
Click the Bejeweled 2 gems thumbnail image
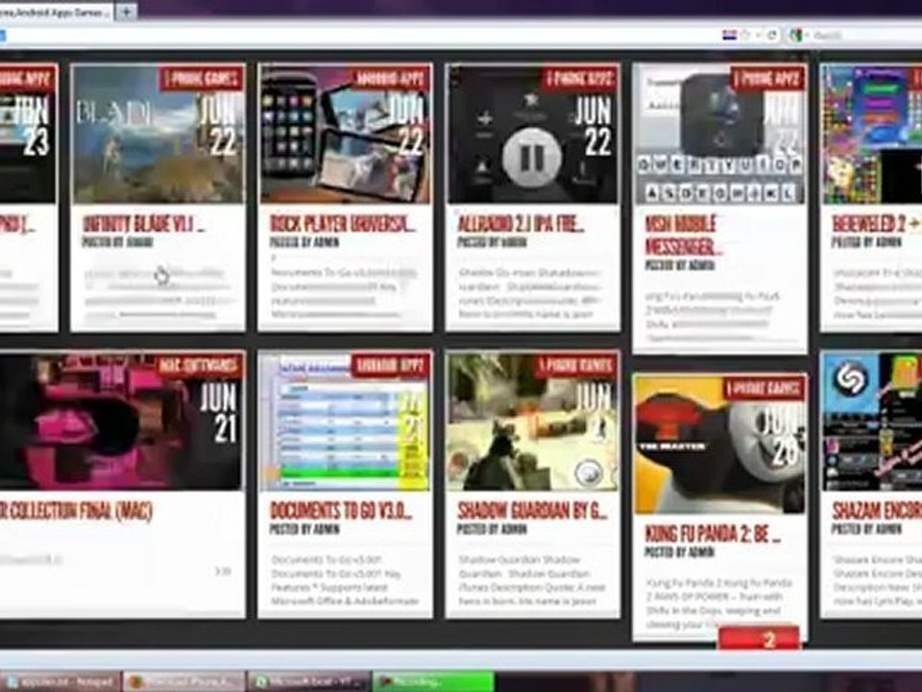pyautogui.click(x=872, y=135)
